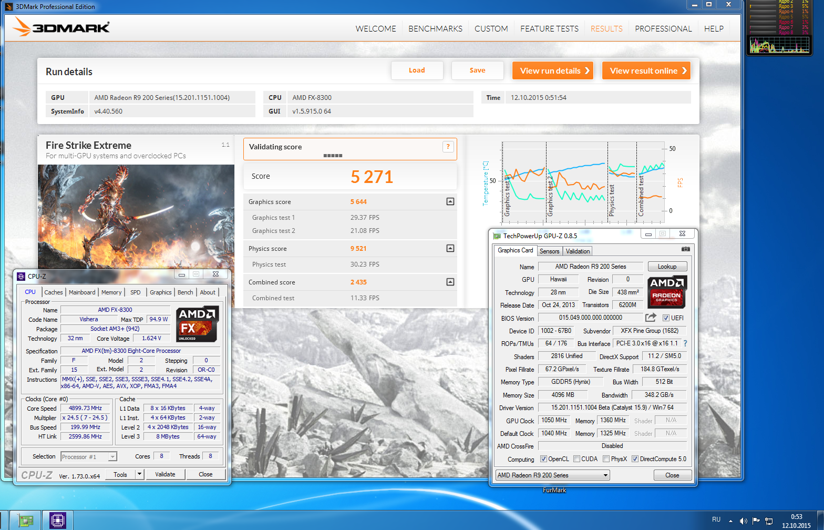The height and width of the screenshot is (530, 824).
Task: Go to the WELCOME section in 3DMark
Action: click(376, 29)
